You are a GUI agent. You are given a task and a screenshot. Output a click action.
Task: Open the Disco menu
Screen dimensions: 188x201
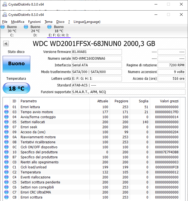pyautogui.click(x=60, y=22)
